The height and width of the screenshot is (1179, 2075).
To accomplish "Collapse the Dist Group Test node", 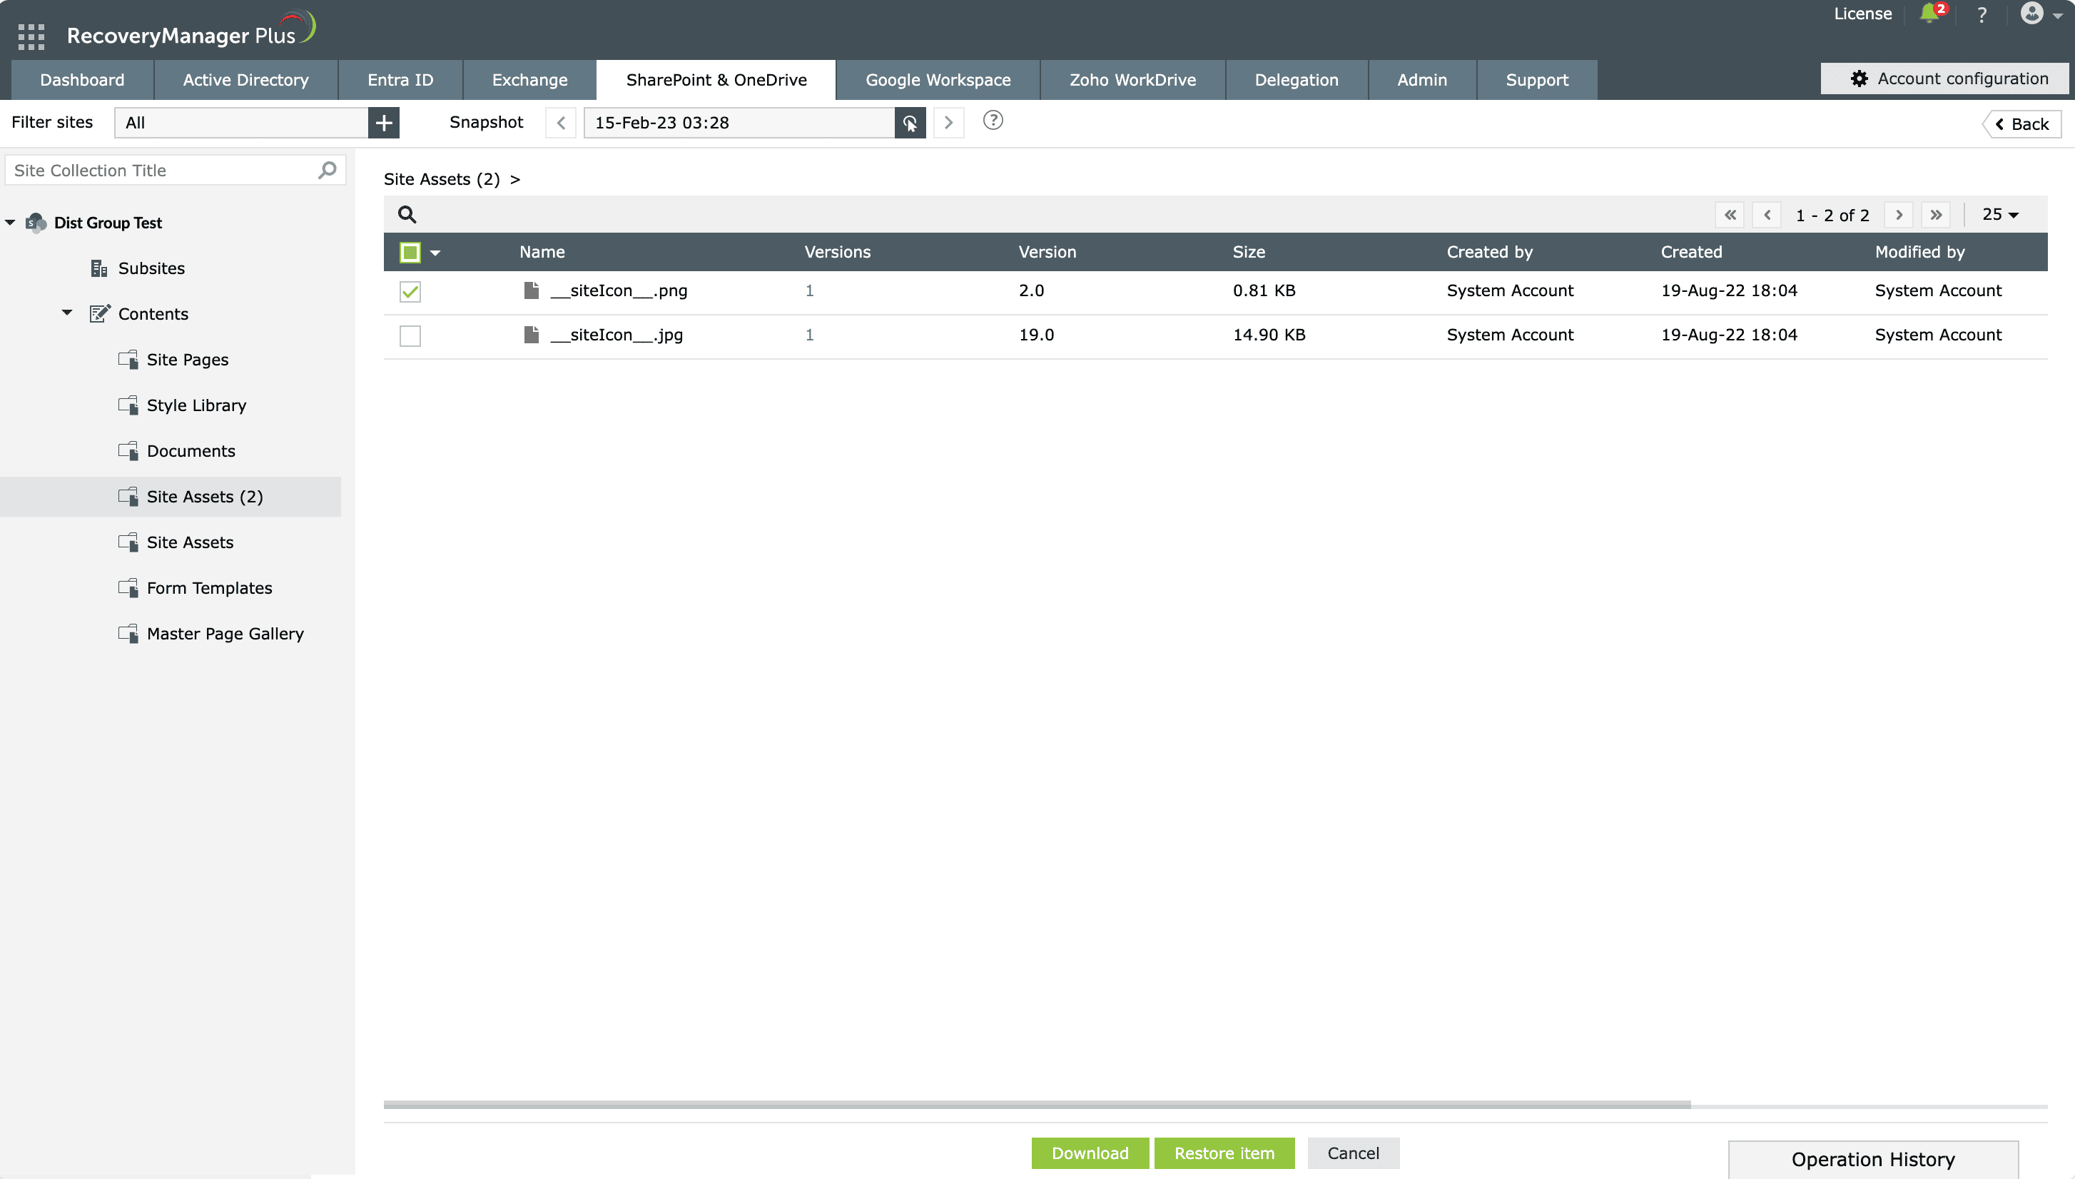I will coord(11,222).
